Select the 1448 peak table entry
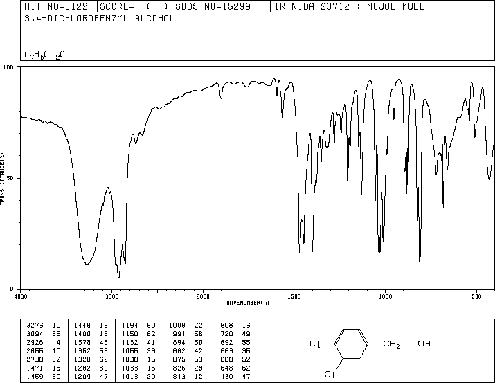The width and height of the screenshot is (495, 383). (x=91, y=326)
